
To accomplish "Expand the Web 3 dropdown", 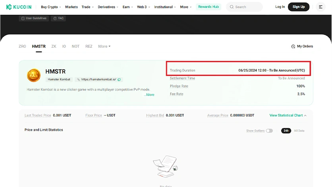I will pyautogui.click(x=143, y=7).
